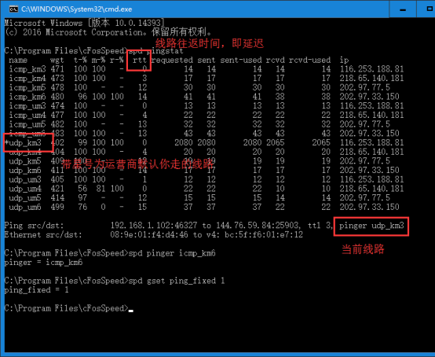The height and width of the screenshot is (357, 435).
Task: Minimize the cmd.exe window
Action: tap(403, 9)
